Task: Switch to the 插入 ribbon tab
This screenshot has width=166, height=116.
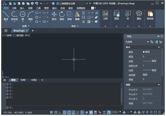Action: click(x=22, y=8)
